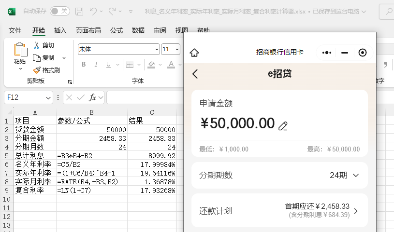The height and width of the screenshot is (232, 394).
Task: Toggle Italic formatting
Action: coord(96,65)
